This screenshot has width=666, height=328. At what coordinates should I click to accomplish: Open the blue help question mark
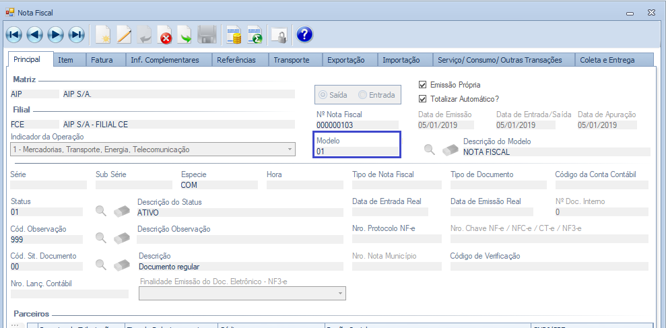pyautogui.click(x=304, y=34)
